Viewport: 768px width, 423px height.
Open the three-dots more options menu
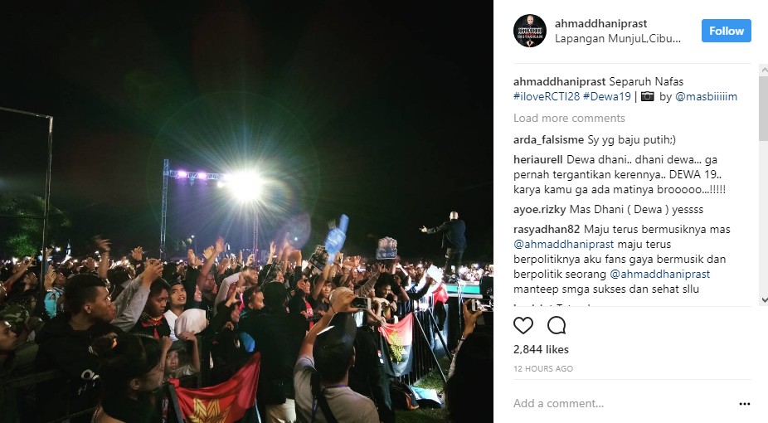coord(745,404)
